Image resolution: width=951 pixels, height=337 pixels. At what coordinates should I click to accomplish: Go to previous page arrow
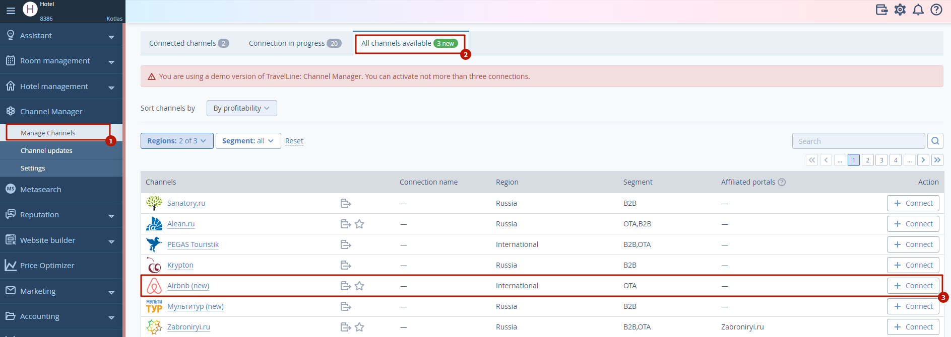click(x=826, y=160)
